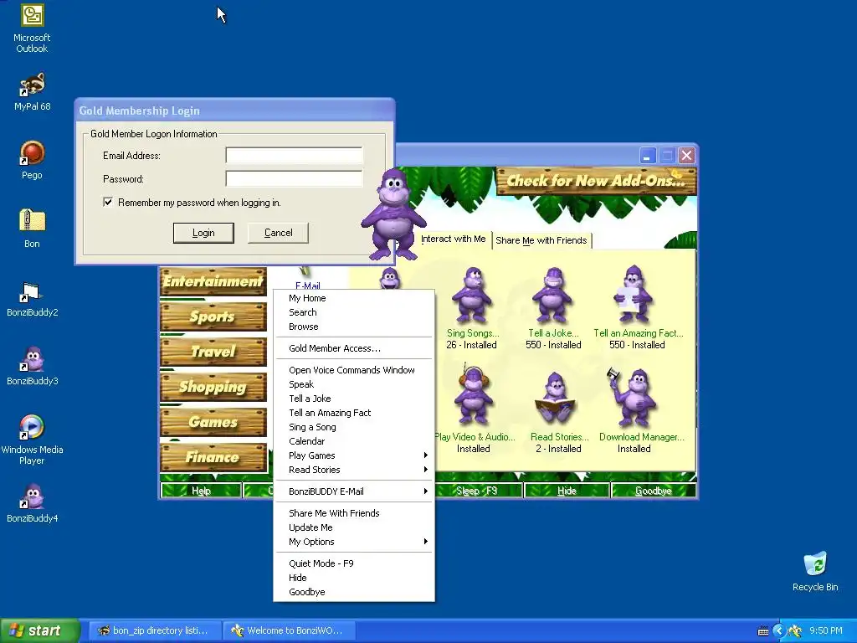Select Quiet Mode - F9 menu item

pyautogui.click(x=354, y=563)
